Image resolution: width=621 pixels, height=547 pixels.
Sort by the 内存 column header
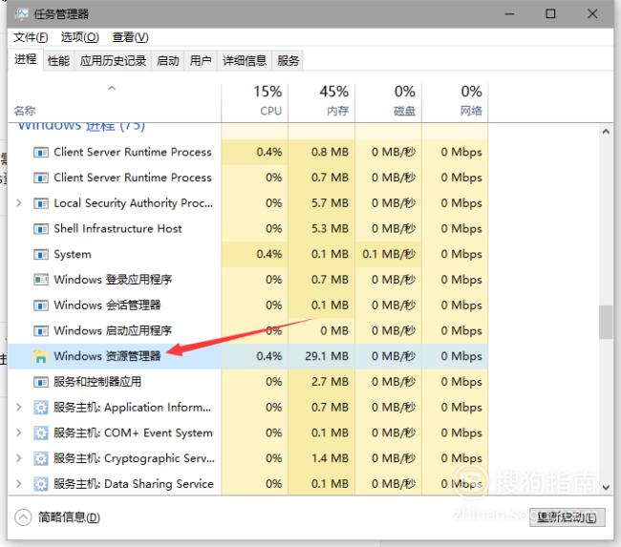click(322, 101)
